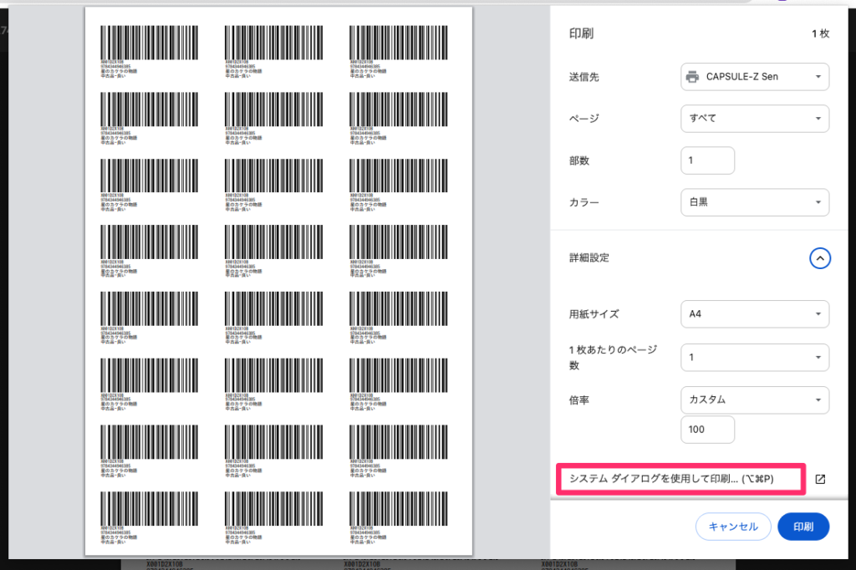Viewport: 856px width, 570px height.
Task: Click the external-link icon beside the system dialog option
Action: pyautogui.click(x=820, y=479)
